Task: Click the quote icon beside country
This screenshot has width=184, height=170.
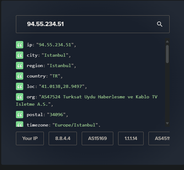Action: pos(20,76)
